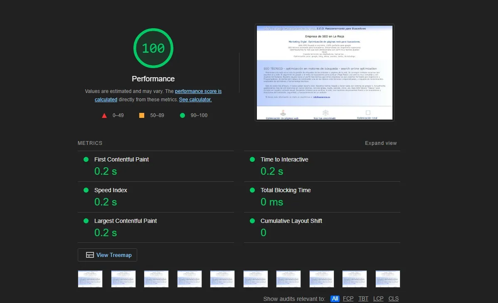Click the large final page screenshot
Image resolution: width=498 pixels, height=303 pixels.
point(324,73)
